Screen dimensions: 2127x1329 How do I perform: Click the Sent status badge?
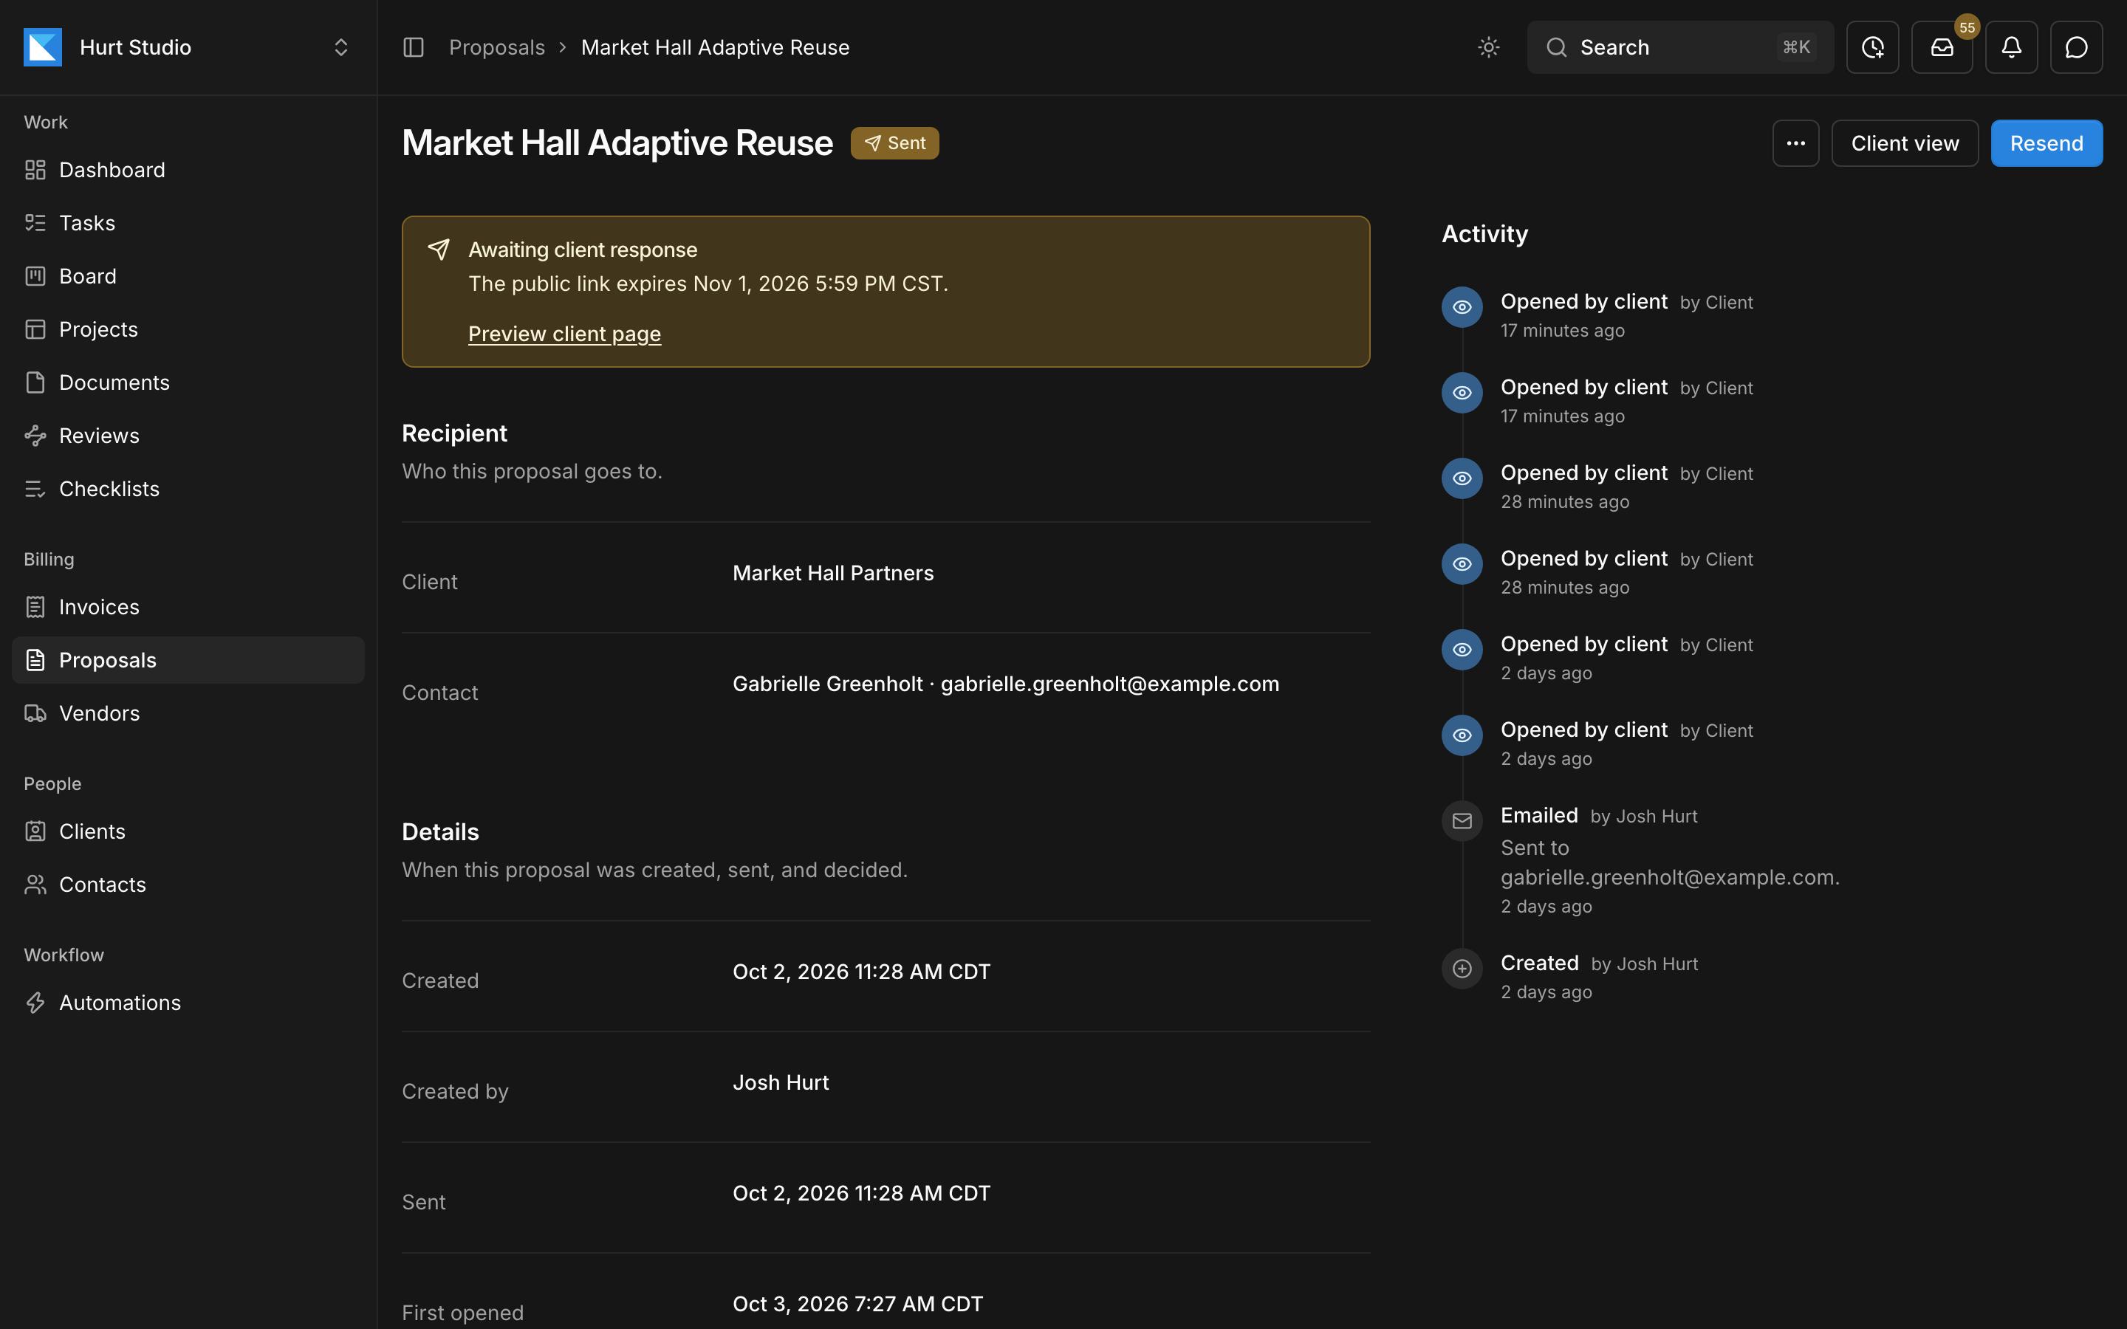tap(894, 143)
